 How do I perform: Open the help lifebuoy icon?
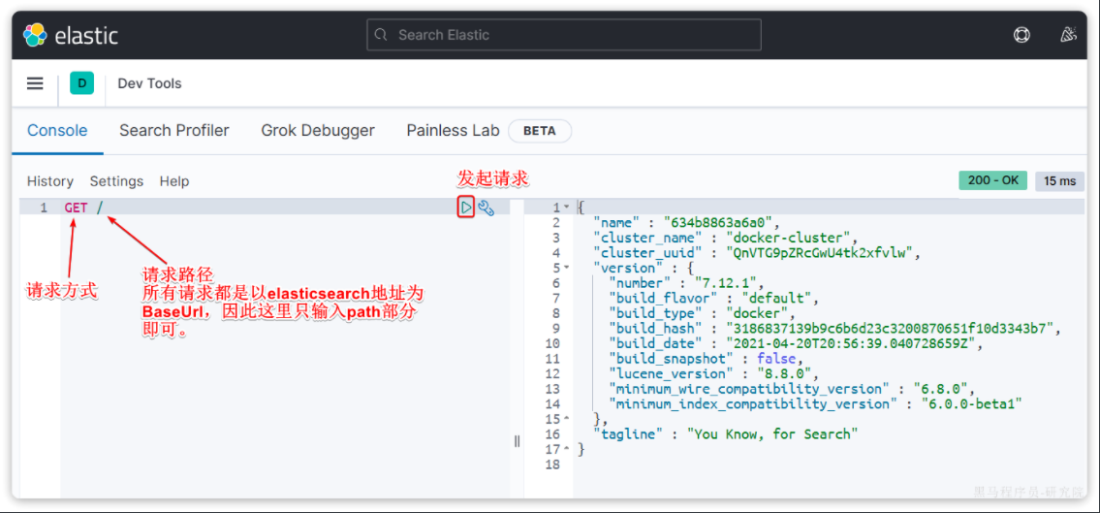point(1021,35)
